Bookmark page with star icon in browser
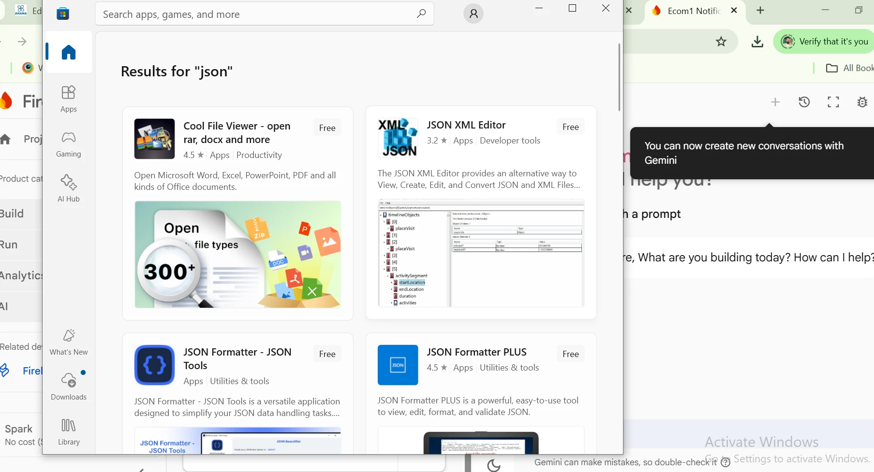The image size is (874, 472). 721,42
